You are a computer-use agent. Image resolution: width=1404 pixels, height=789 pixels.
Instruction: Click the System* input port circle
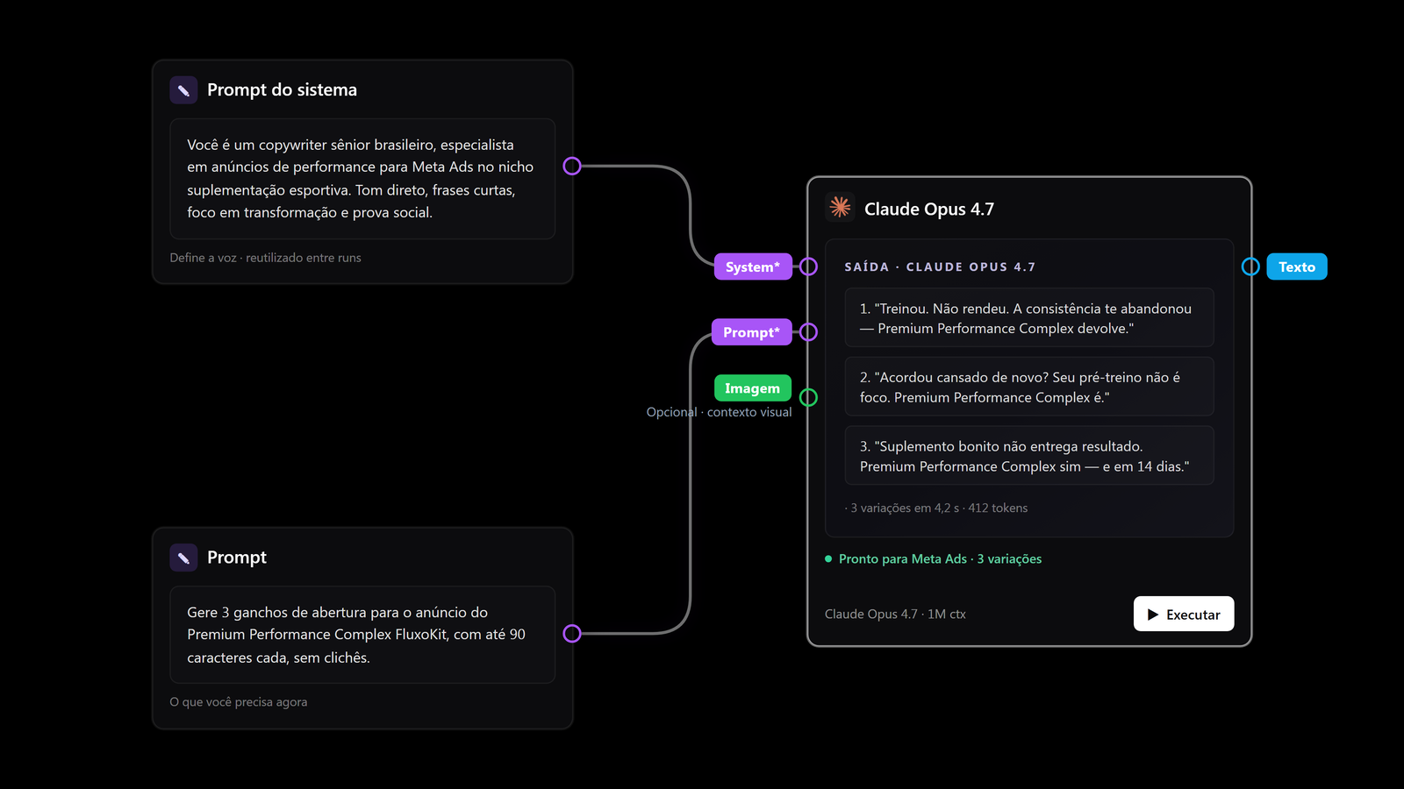tap(808, 267)
